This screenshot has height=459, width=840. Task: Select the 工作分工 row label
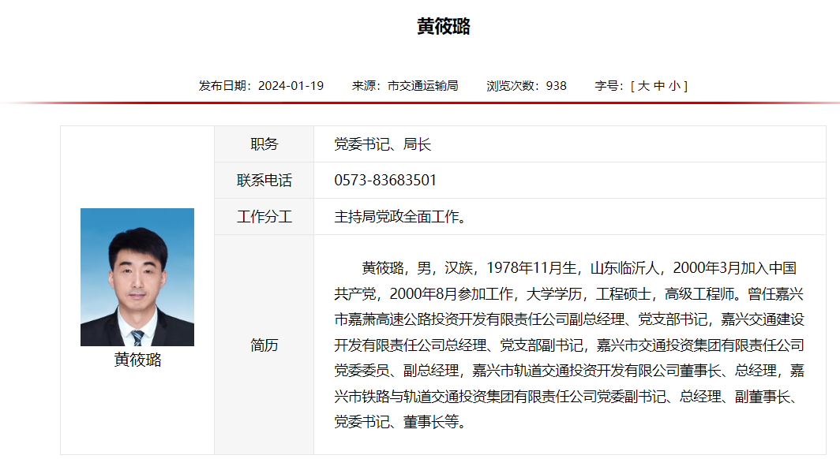[264, 217]
